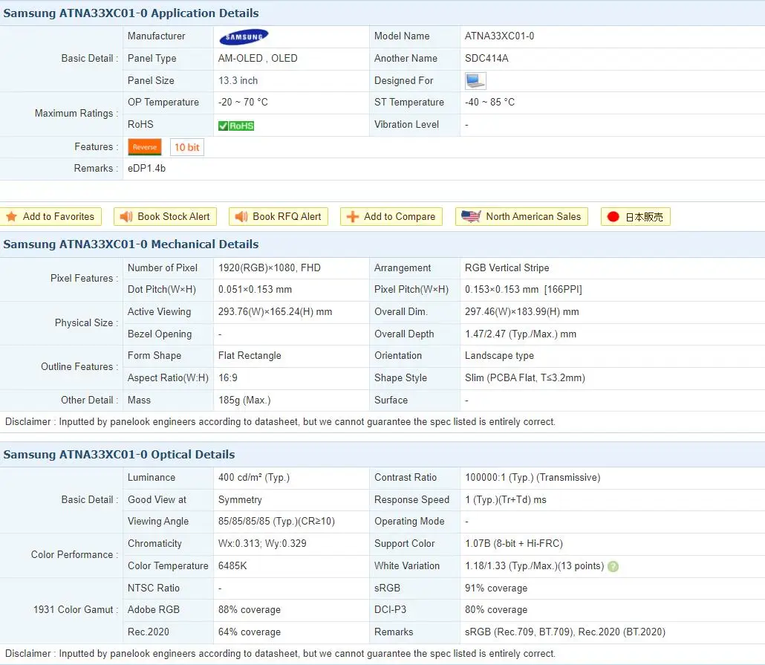Click the 1 (Typ.)(Tr+Td) ms response speed
The height and width of the screenshot is (665, 765).
coord(506,499)
